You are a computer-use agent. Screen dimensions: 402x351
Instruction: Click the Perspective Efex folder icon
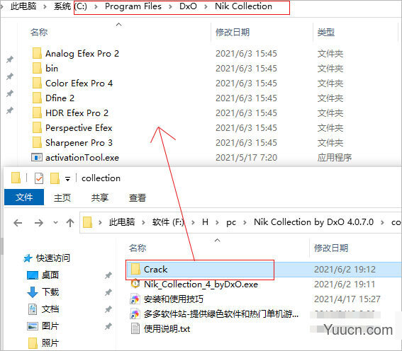(37, 127)
